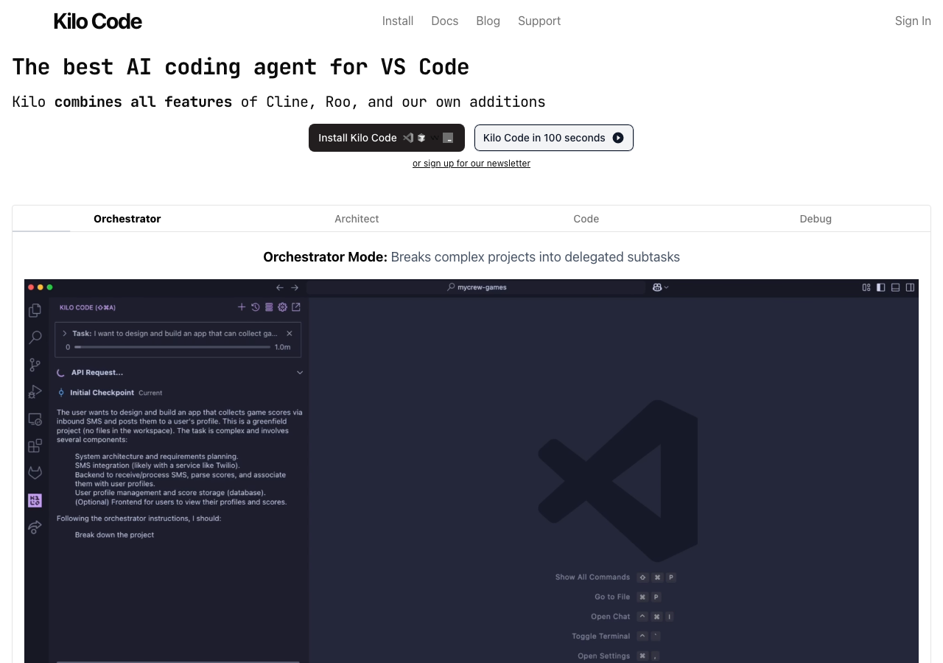Open the Support nav link

click(539, 21)
